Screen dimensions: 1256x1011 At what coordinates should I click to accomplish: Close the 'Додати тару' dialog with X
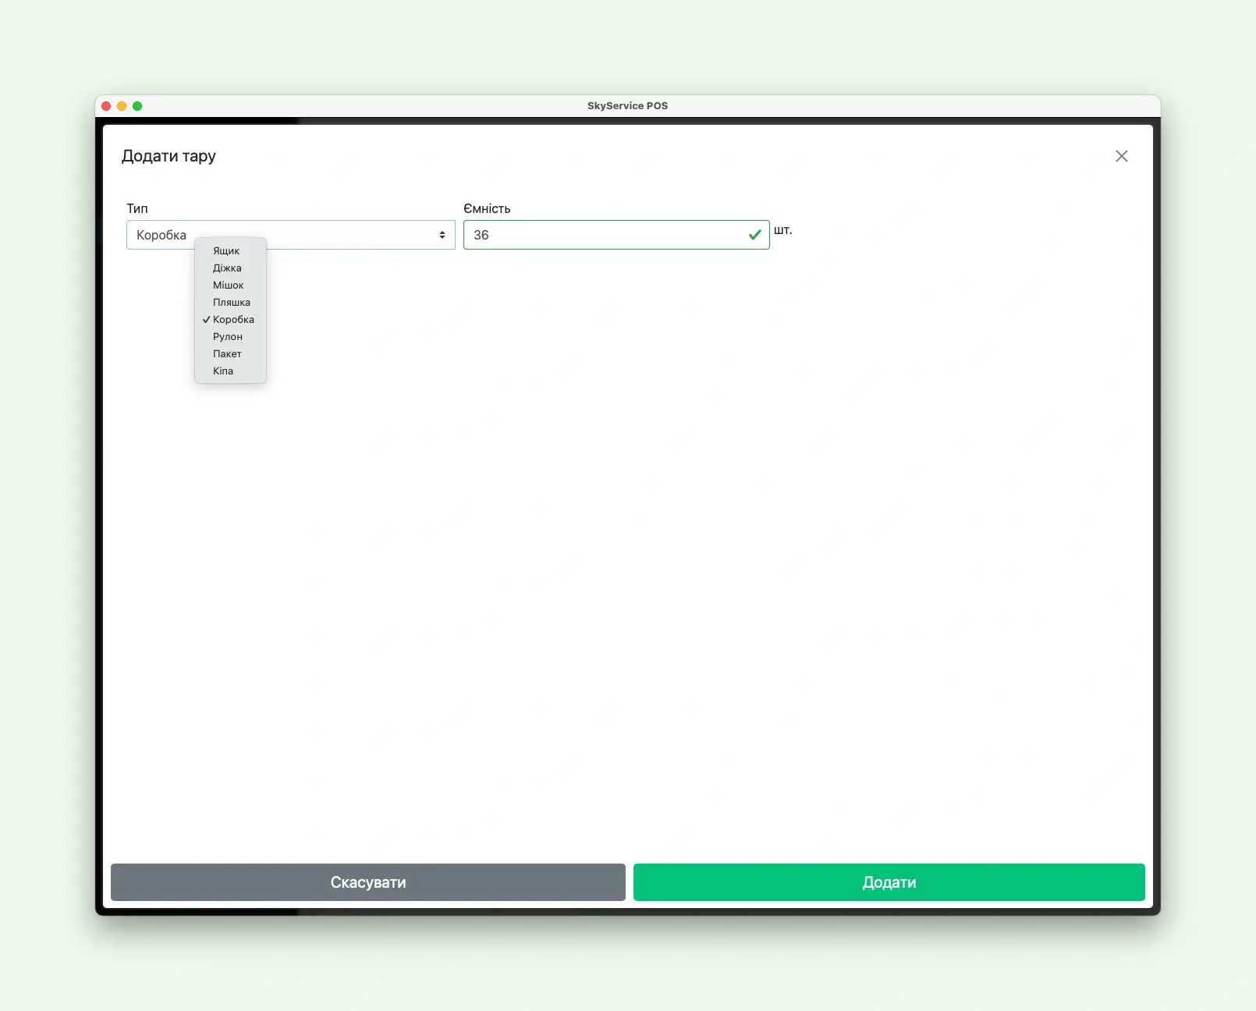click(1121, 156)
